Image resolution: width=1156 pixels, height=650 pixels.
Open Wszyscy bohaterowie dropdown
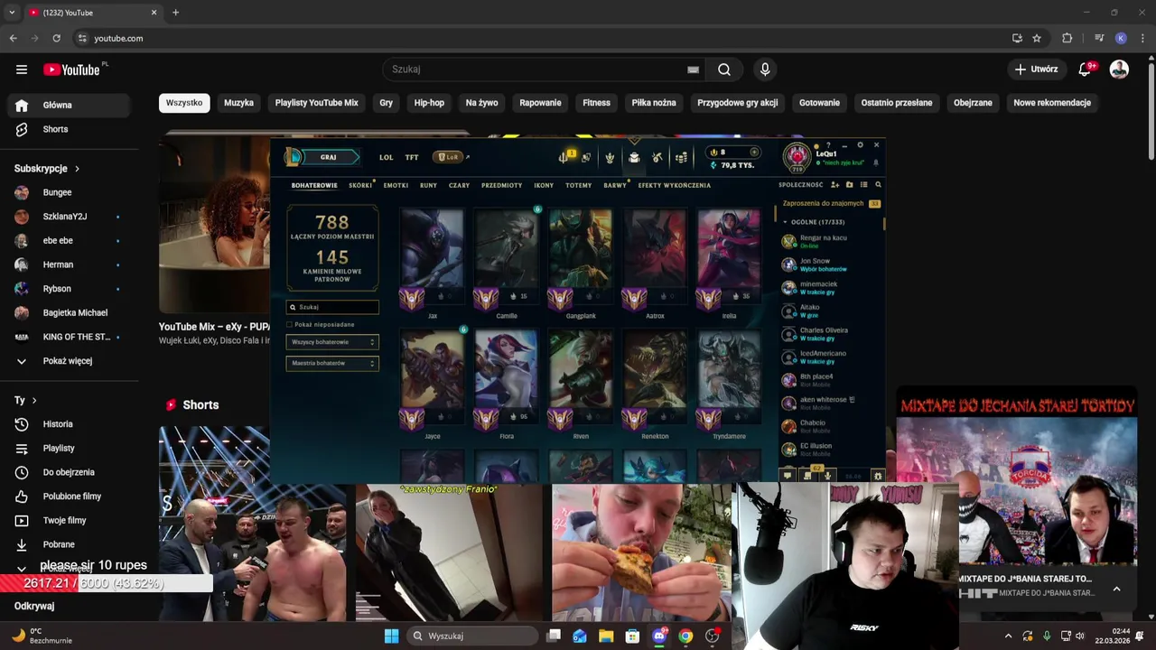[x=332, y=342]
